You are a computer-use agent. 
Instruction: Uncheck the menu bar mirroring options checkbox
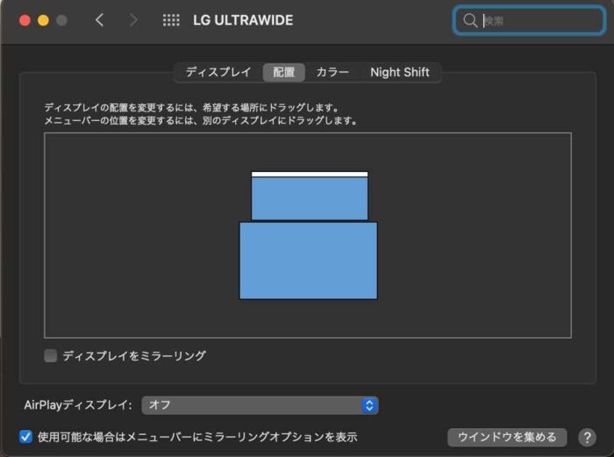click(x=26, y=436)
